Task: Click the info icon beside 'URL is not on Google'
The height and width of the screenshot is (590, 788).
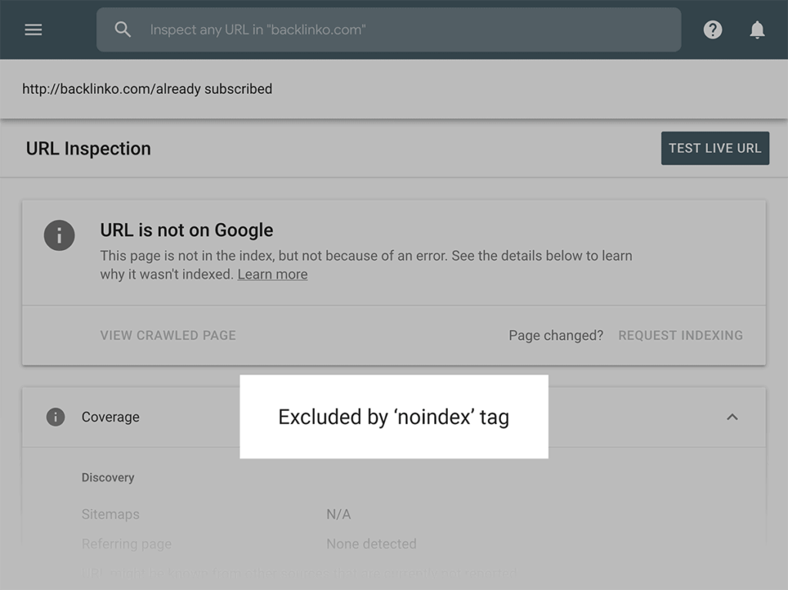Action: pos(60,235)
